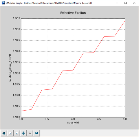The width and height of the screenshot is (139, 137).
Task: Activate the Pan four-arrow tool
Action: point(23,133)
